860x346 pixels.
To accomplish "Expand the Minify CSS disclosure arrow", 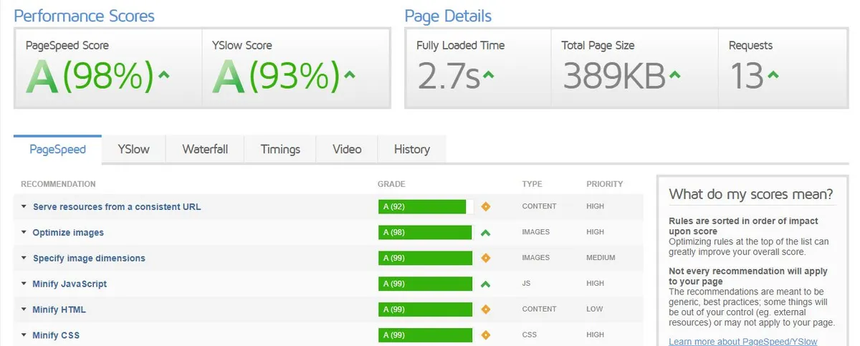I will 24,335.
